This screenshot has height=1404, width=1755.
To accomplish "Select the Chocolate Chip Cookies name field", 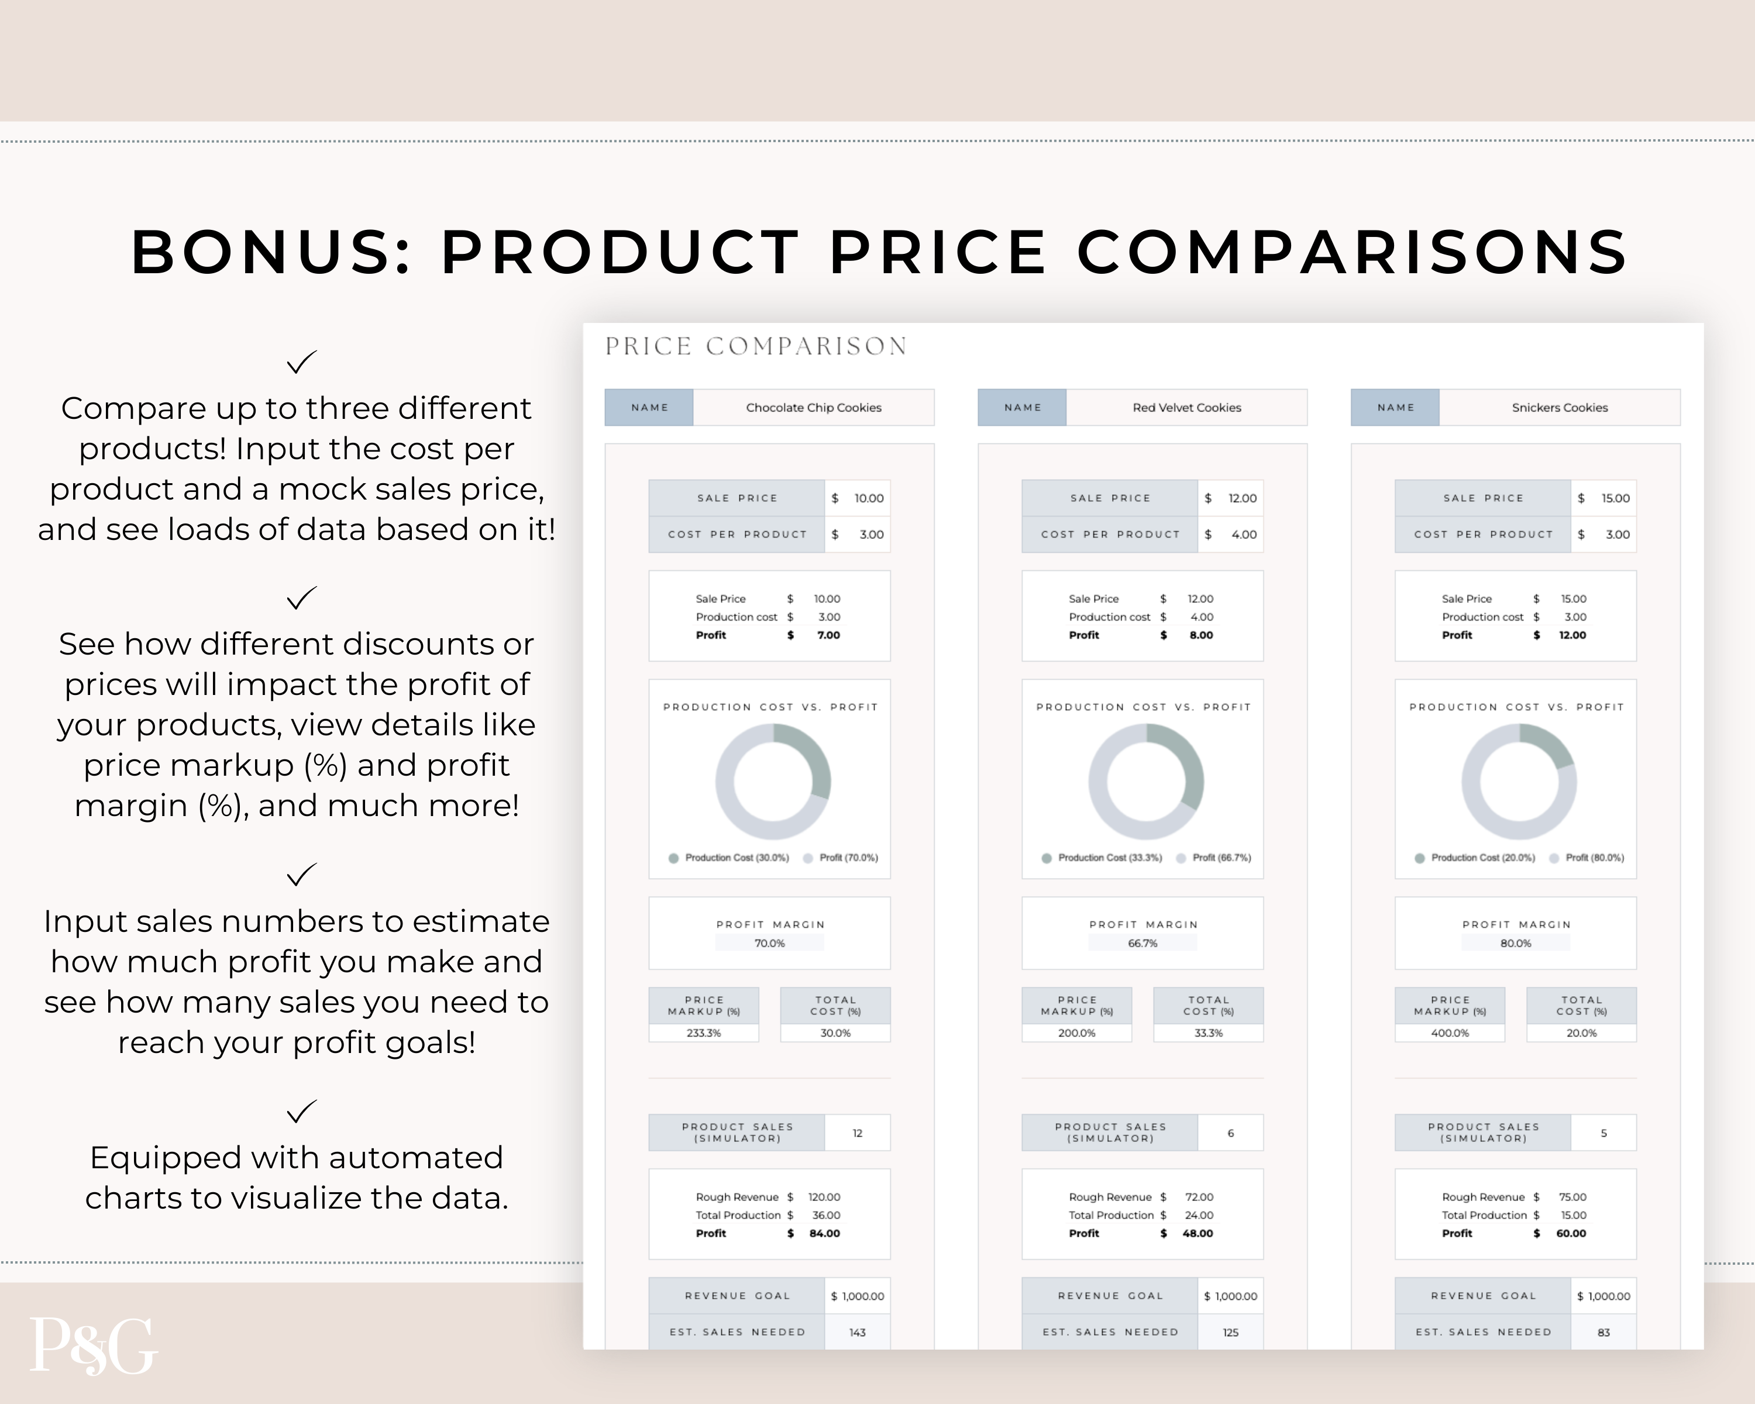I will (813, 407).
